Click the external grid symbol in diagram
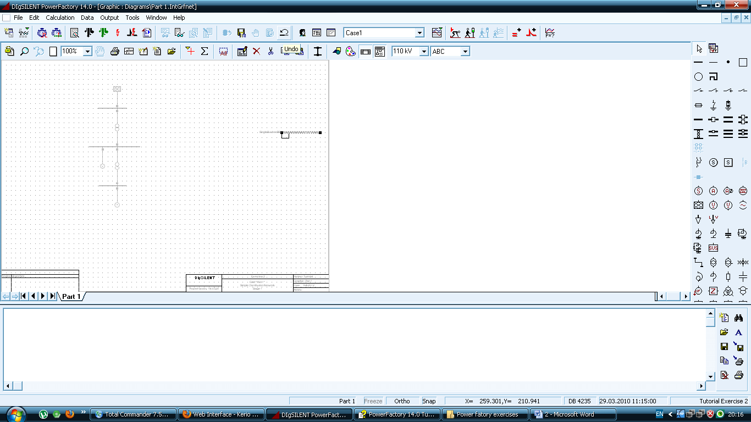The image size is (751, 422). 117,89
